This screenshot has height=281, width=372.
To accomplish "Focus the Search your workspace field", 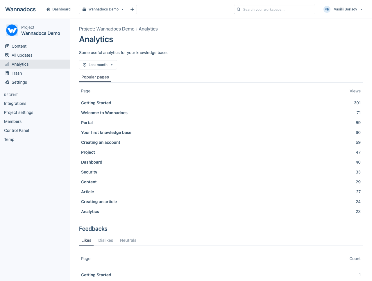I will click(275, 9).
